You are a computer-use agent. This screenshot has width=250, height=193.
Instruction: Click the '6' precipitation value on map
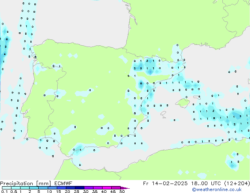(141, 83)
